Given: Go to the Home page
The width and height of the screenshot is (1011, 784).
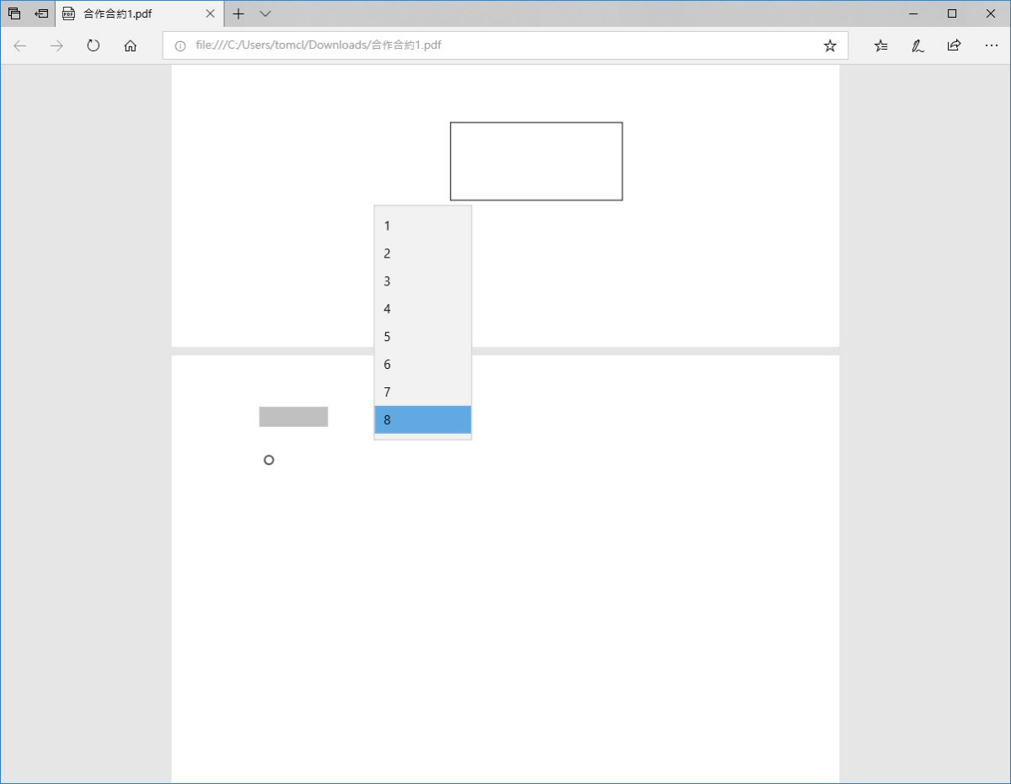Looking at the screenshot, I should pyautogui.click(x=130, y=45).
